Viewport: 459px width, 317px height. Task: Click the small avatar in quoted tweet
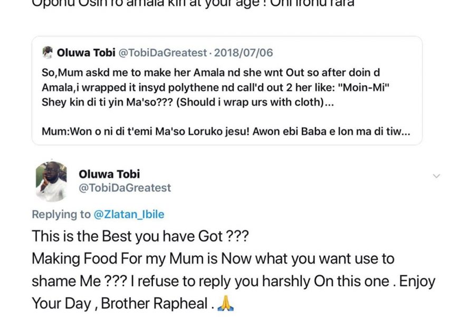pos(48,53)
